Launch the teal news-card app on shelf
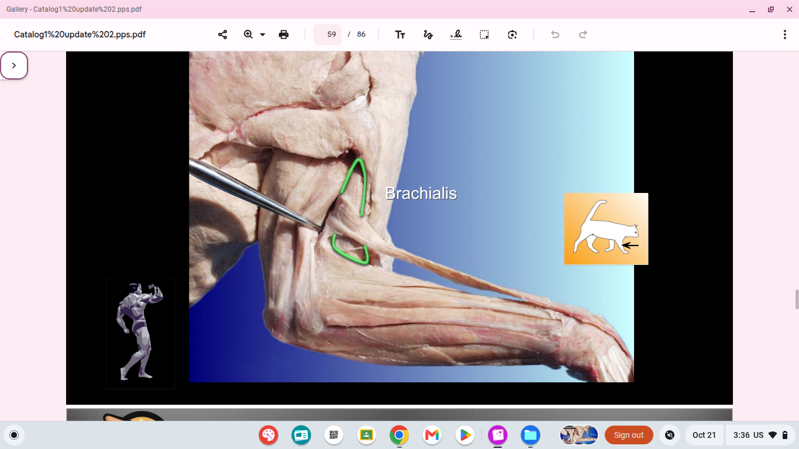This screenshot has width=799, height=449. (x=301, y=435)
